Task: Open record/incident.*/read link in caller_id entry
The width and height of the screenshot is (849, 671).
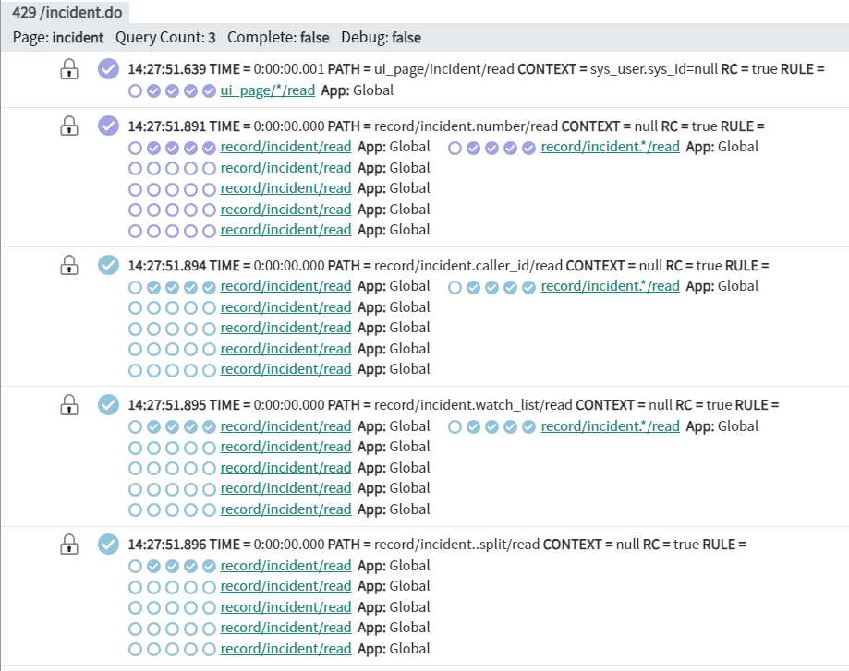Action: click(x=610, y=286)
